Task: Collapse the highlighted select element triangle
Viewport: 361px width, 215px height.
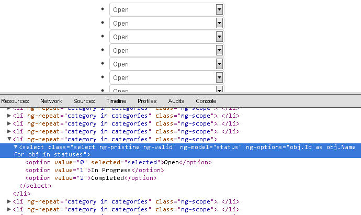Action: click(x=15, y=146)
